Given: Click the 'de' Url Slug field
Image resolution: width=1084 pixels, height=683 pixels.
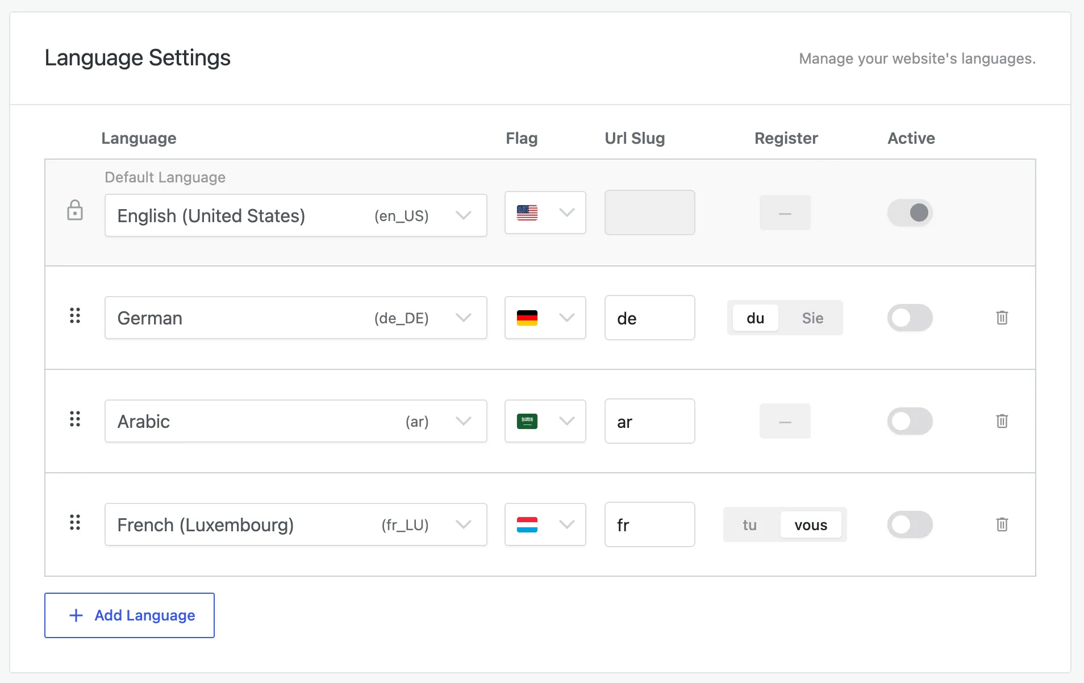Looking at the screenshot, I should (x=650, y=318).
